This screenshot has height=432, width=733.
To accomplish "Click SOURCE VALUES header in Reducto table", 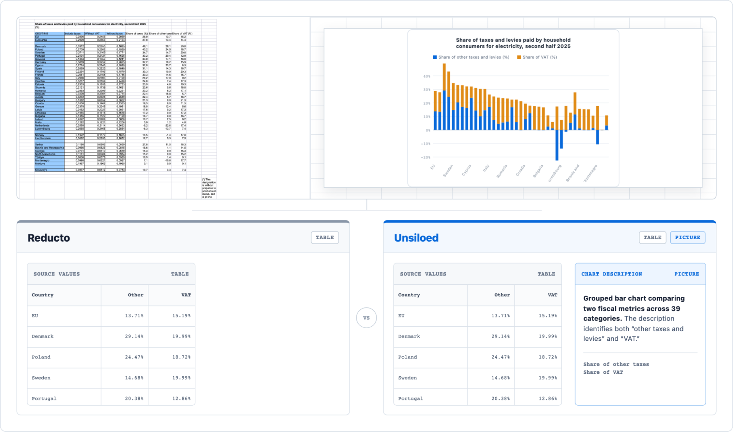I will point(56,274).
